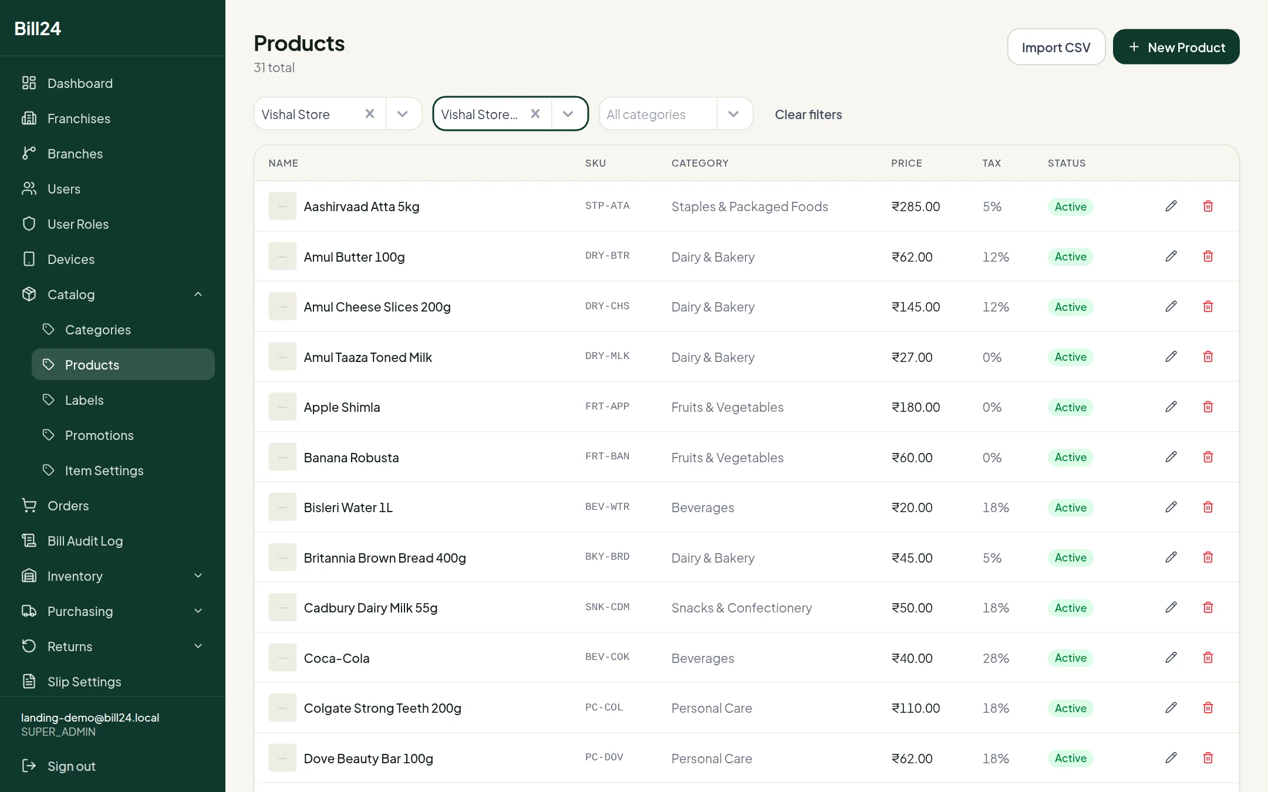The image size is (1268, 792).
Task: Delete Colgate Strong Teeth 200g trash icon
Action: click(x=1208, y=708)
